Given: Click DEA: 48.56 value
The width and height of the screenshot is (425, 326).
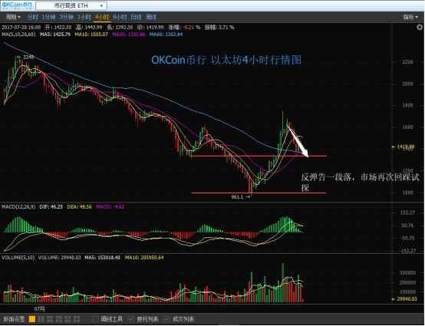Looking at the screenshot, I should (80, 207).
